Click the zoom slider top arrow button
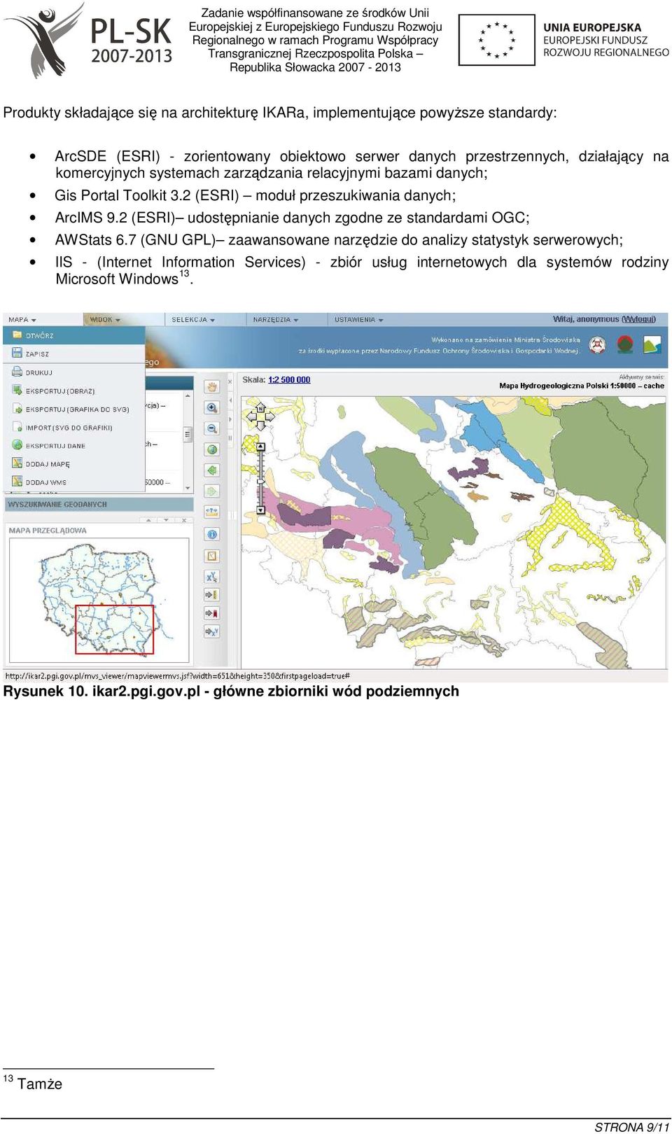Viewport: 672px width, 1134px height. [260, 446]
